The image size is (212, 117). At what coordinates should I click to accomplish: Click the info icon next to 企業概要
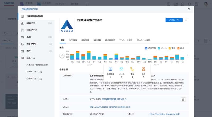72,76
